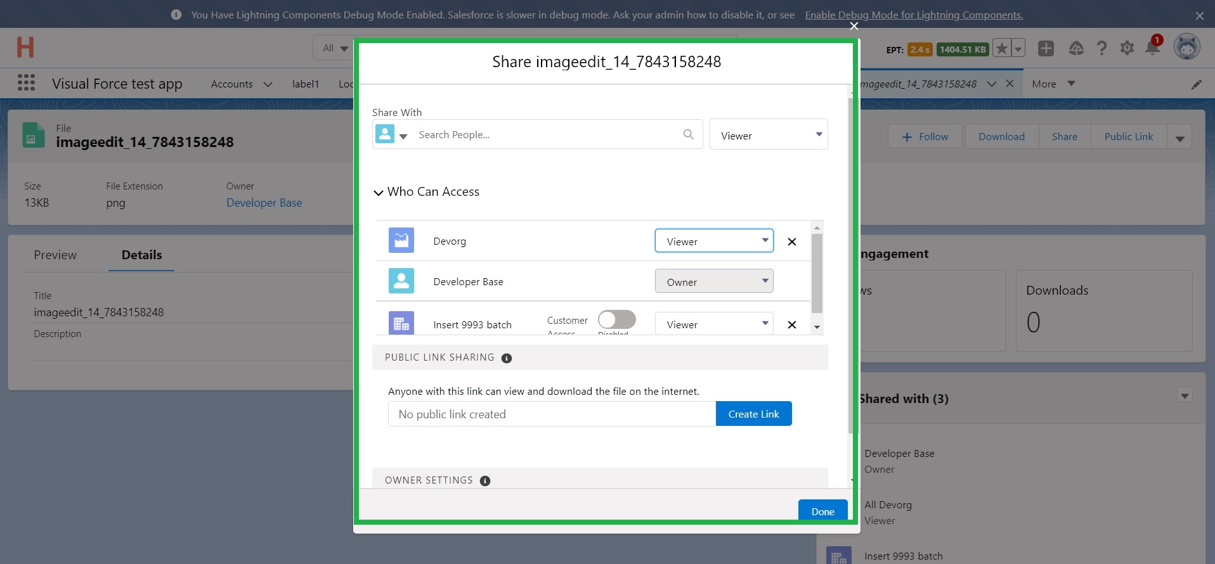Open the Setup gear icon
The height and width of the screenshot is (564, 1215).
(x=1127, y=48)
